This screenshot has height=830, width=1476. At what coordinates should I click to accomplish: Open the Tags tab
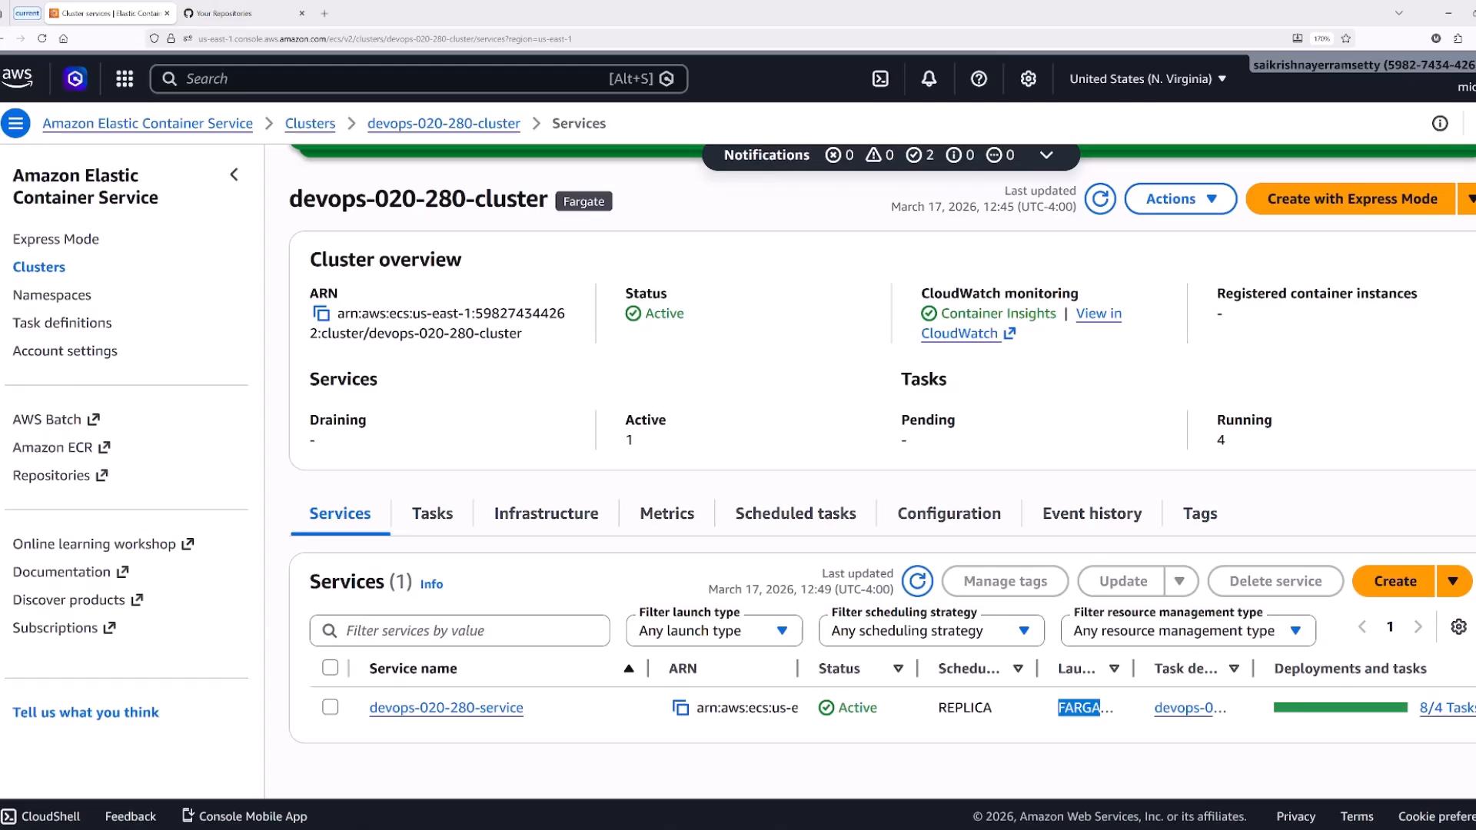point(1199,513)
